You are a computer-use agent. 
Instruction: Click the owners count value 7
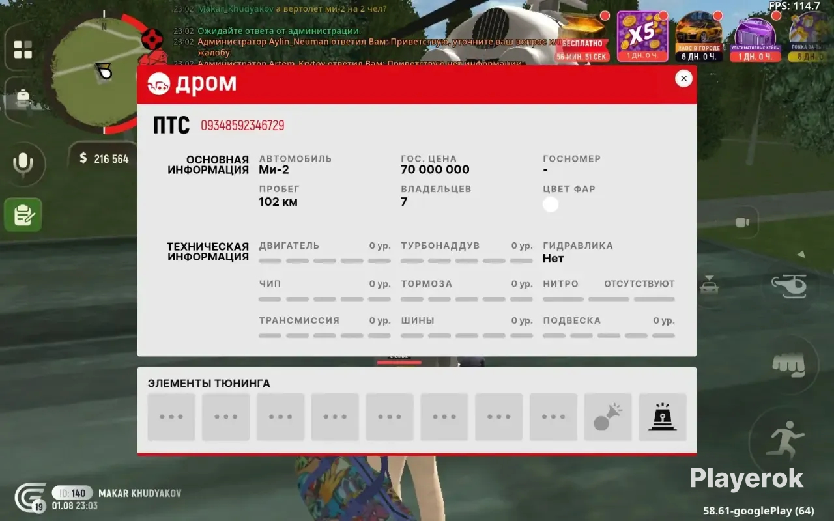404,202
